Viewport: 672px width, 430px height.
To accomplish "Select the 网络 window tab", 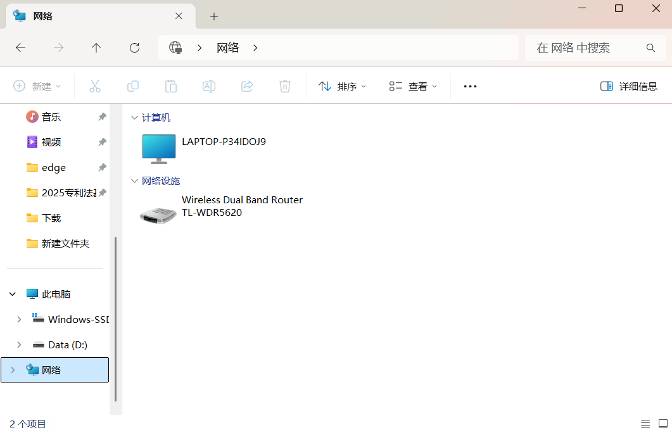I will [x=101, y=16].
